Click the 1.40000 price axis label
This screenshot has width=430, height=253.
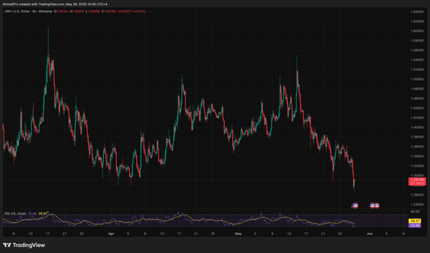pyautogui.click(x=417, y=127)
